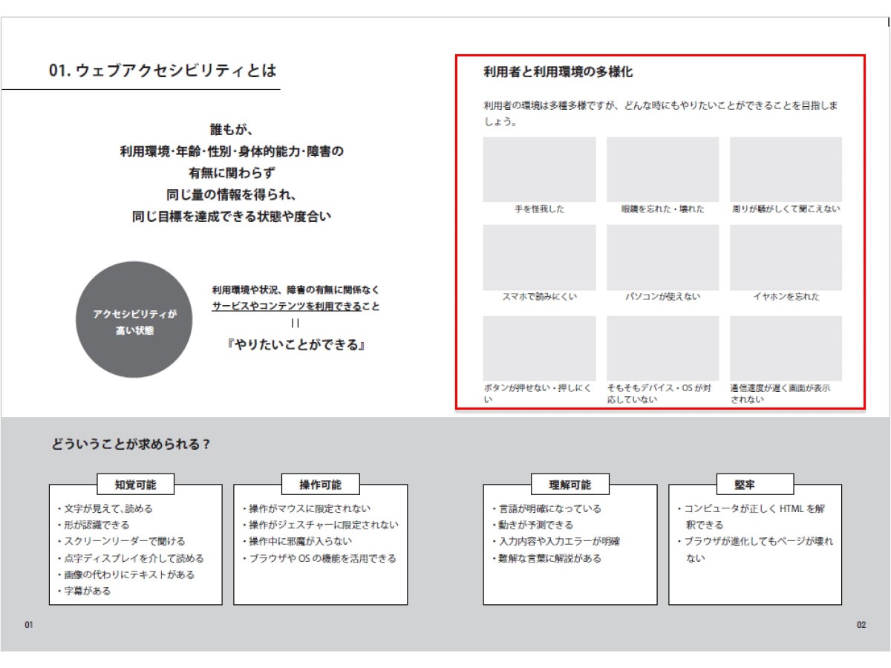The image size is (891, 668).
Task: Click the placeholder image above 手を怪我した
Action: 539,169
